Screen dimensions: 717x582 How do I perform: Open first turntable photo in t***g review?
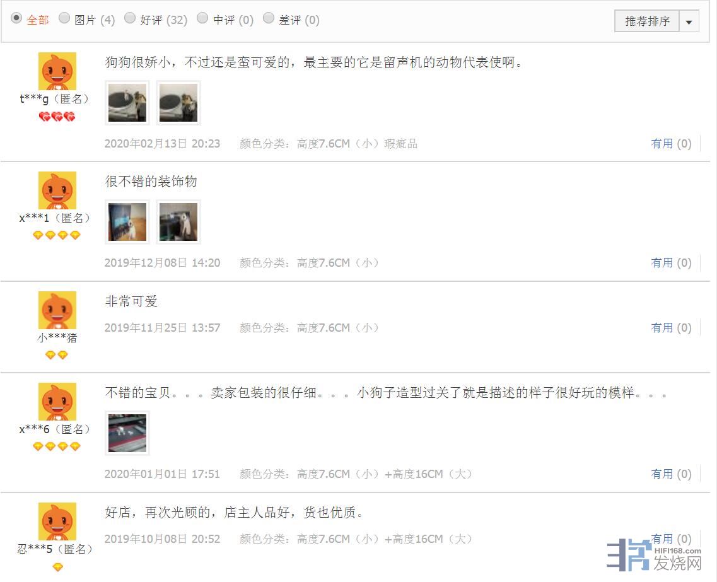coord(127,103)
